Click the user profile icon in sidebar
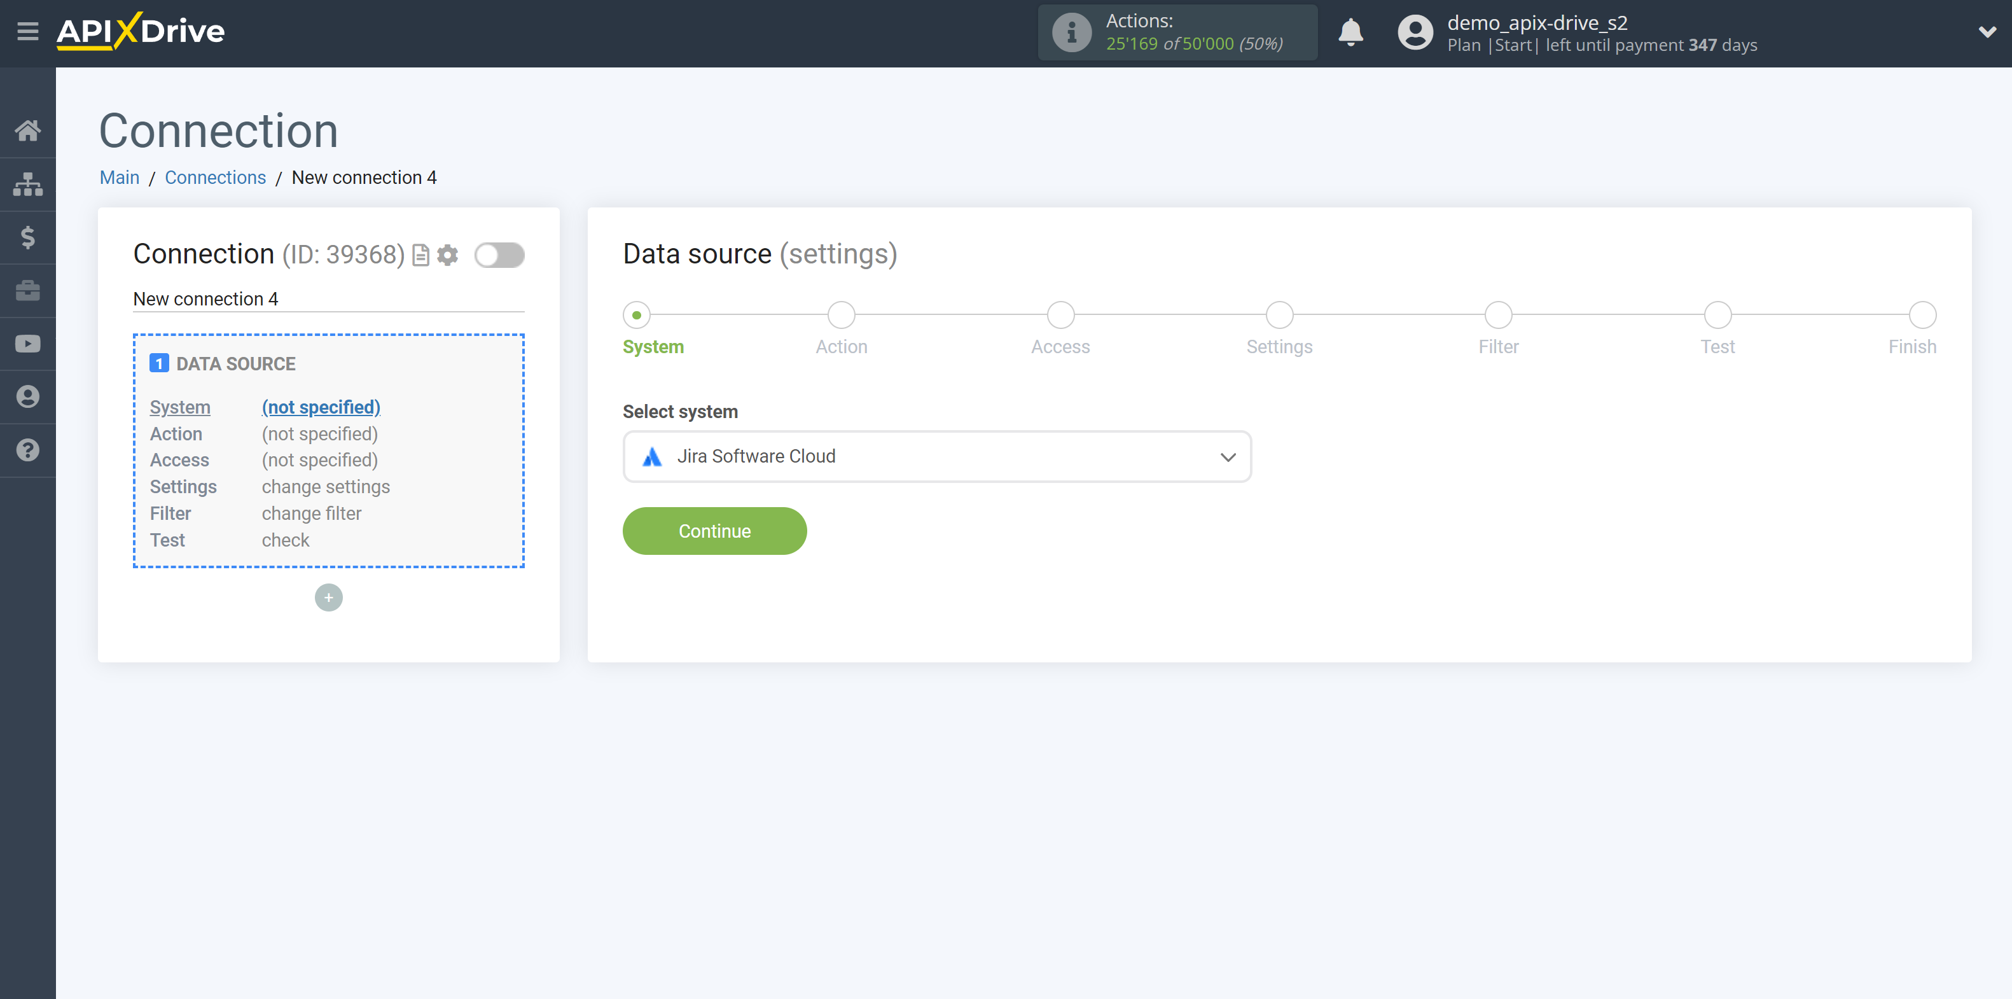This screenshot has height=999, width=2012. tap(28, 397)
